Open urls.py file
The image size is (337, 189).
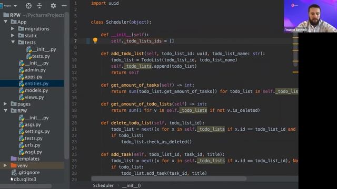(33, 145)
